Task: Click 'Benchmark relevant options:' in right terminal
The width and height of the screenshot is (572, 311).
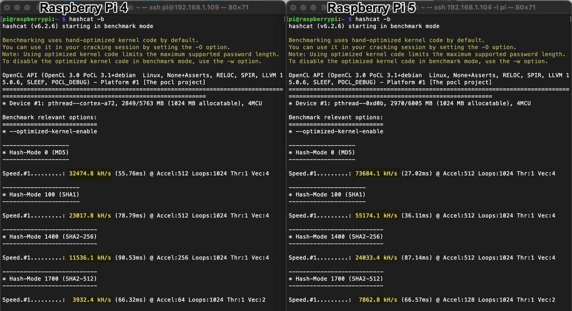Action: (336, 118)
